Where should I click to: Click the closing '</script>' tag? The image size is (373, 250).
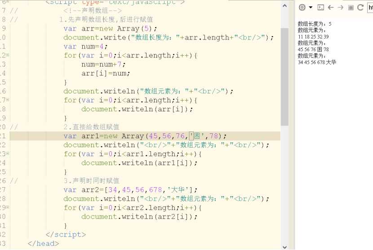click(66, 235)
